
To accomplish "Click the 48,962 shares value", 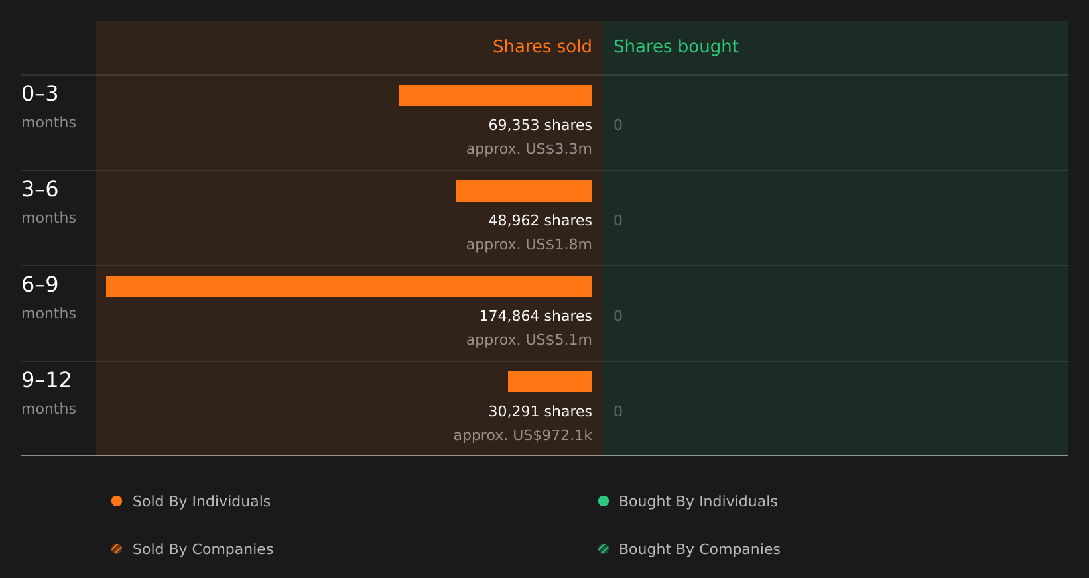I will (541, 221).
